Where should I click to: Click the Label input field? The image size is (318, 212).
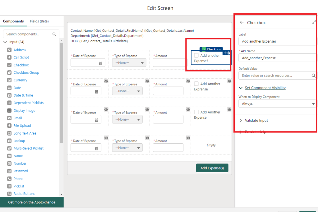pyautogui.click(x=277, y=41)
